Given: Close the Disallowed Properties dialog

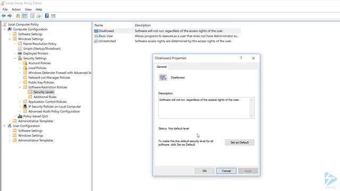Looking at the screenshot, I should click(253, 58).
